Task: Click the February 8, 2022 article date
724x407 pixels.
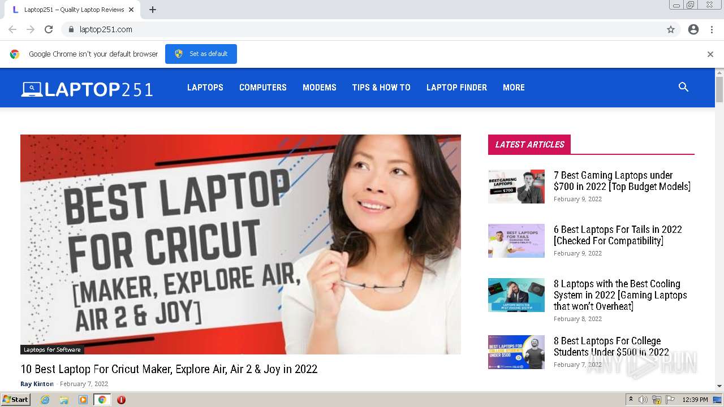Action: [578, 319]
